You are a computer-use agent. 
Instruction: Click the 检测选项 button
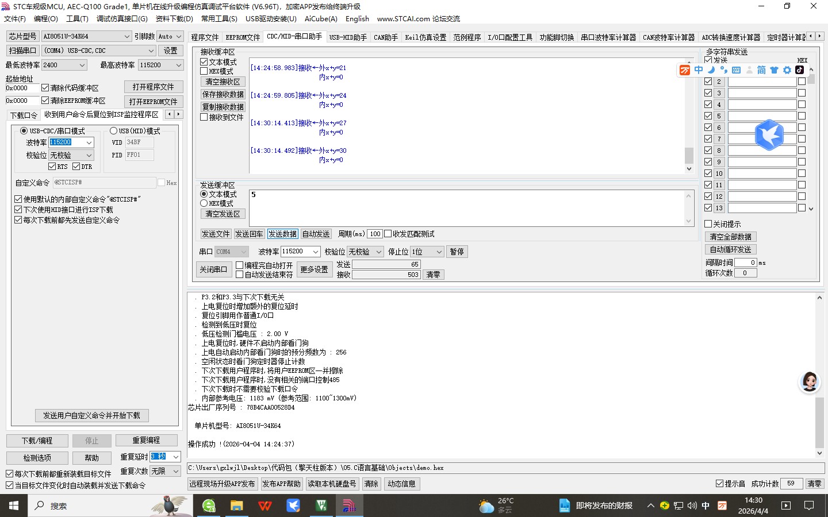pyautogui.click(x=37, y=458)
